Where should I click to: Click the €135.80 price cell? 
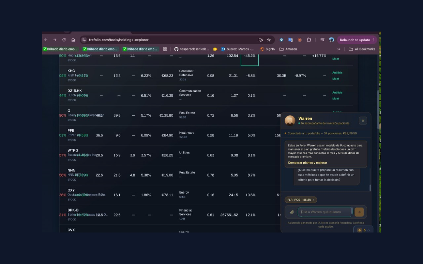tap(166, 115)
